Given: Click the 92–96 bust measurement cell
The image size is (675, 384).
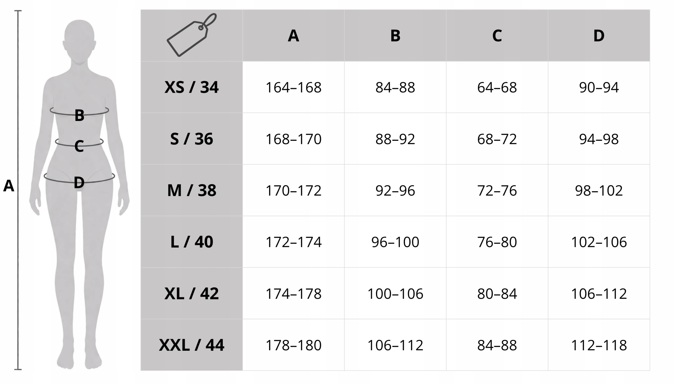Looking at the screenshot, I should click(x=395, y=190).
